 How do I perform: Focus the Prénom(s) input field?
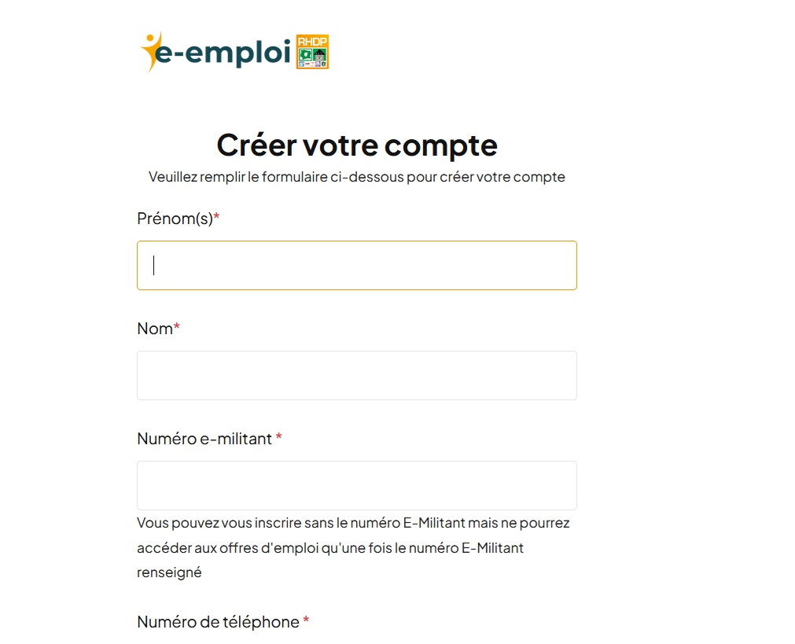point(357,265)
